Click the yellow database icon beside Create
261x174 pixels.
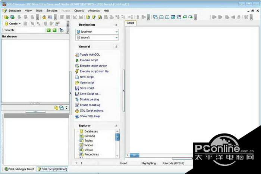click(6, 24)
